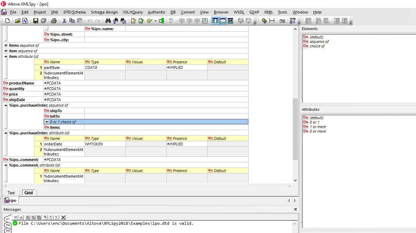This screenshot has width=416, height=233.
Task: Toggle the Info/Messages window pane button
Action: (223, 21)
